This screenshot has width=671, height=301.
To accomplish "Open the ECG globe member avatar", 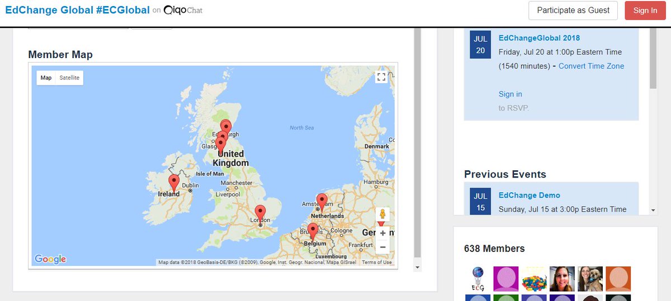I will (479, 279).
